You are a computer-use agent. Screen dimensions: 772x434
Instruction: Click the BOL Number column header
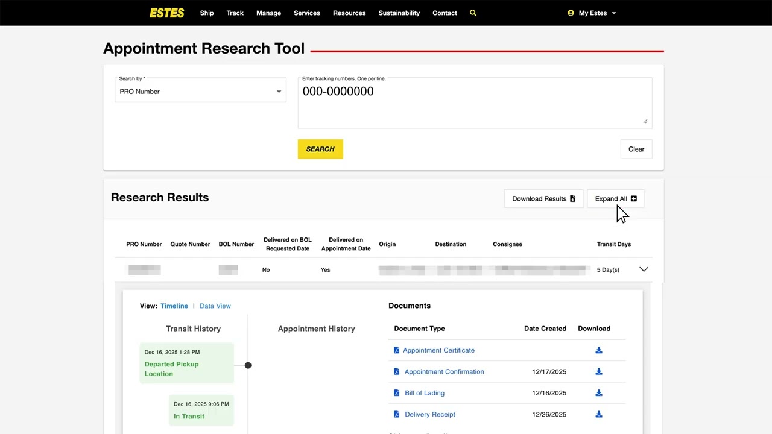click(x=236, y=244)
